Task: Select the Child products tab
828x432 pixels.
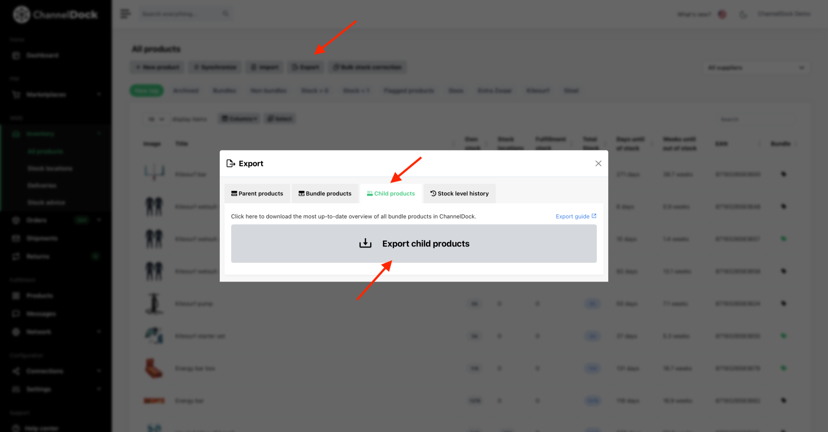Action: coord(391,193)
